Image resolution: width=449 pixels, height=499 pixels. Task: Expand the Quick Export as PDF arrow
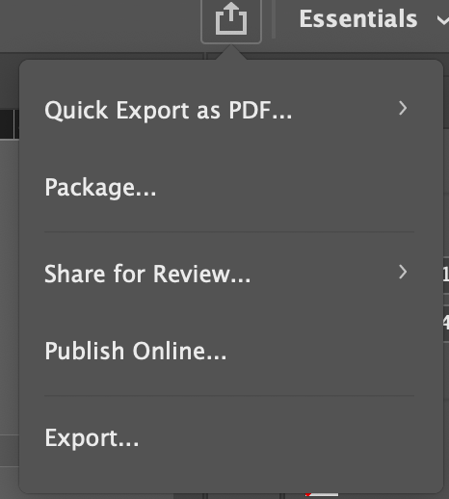coord(403,108)
